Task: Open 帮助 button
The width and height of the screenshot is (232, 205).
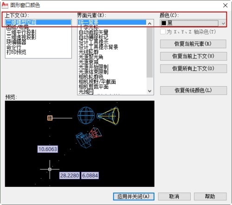Action: click(x=210, y=197)
